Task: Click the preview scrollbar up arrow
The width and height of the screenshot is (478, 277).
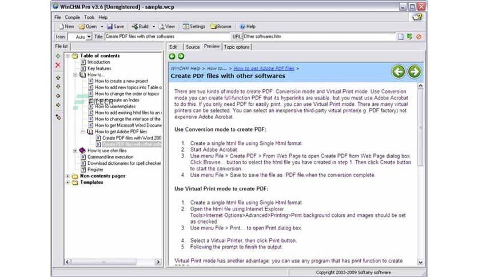Action: tap(420, 86)
